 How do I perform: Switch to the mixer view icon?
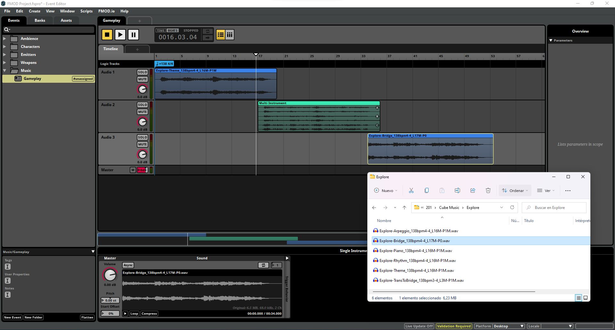tap(230, 35)
